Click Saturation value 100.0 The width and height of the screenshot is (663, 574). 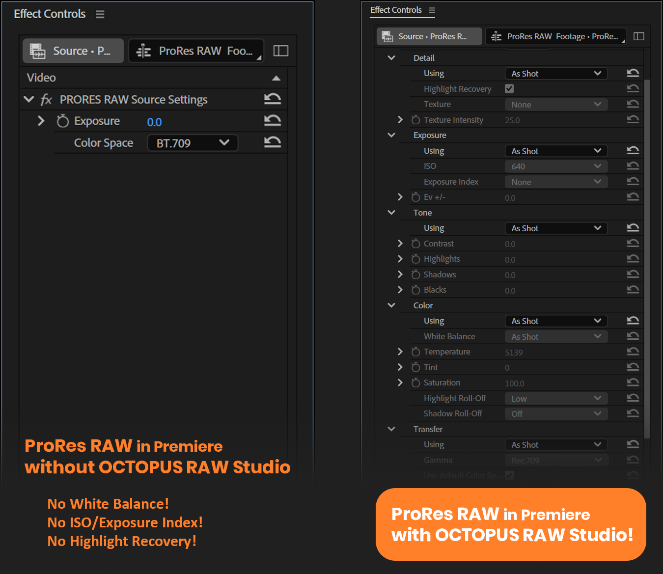515,383
